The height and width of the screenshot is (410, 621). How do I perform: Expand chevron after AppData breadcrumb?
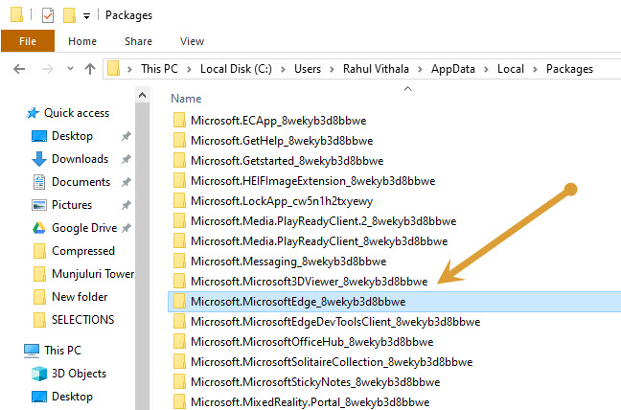pyautogui.click(x=486, y=69)
